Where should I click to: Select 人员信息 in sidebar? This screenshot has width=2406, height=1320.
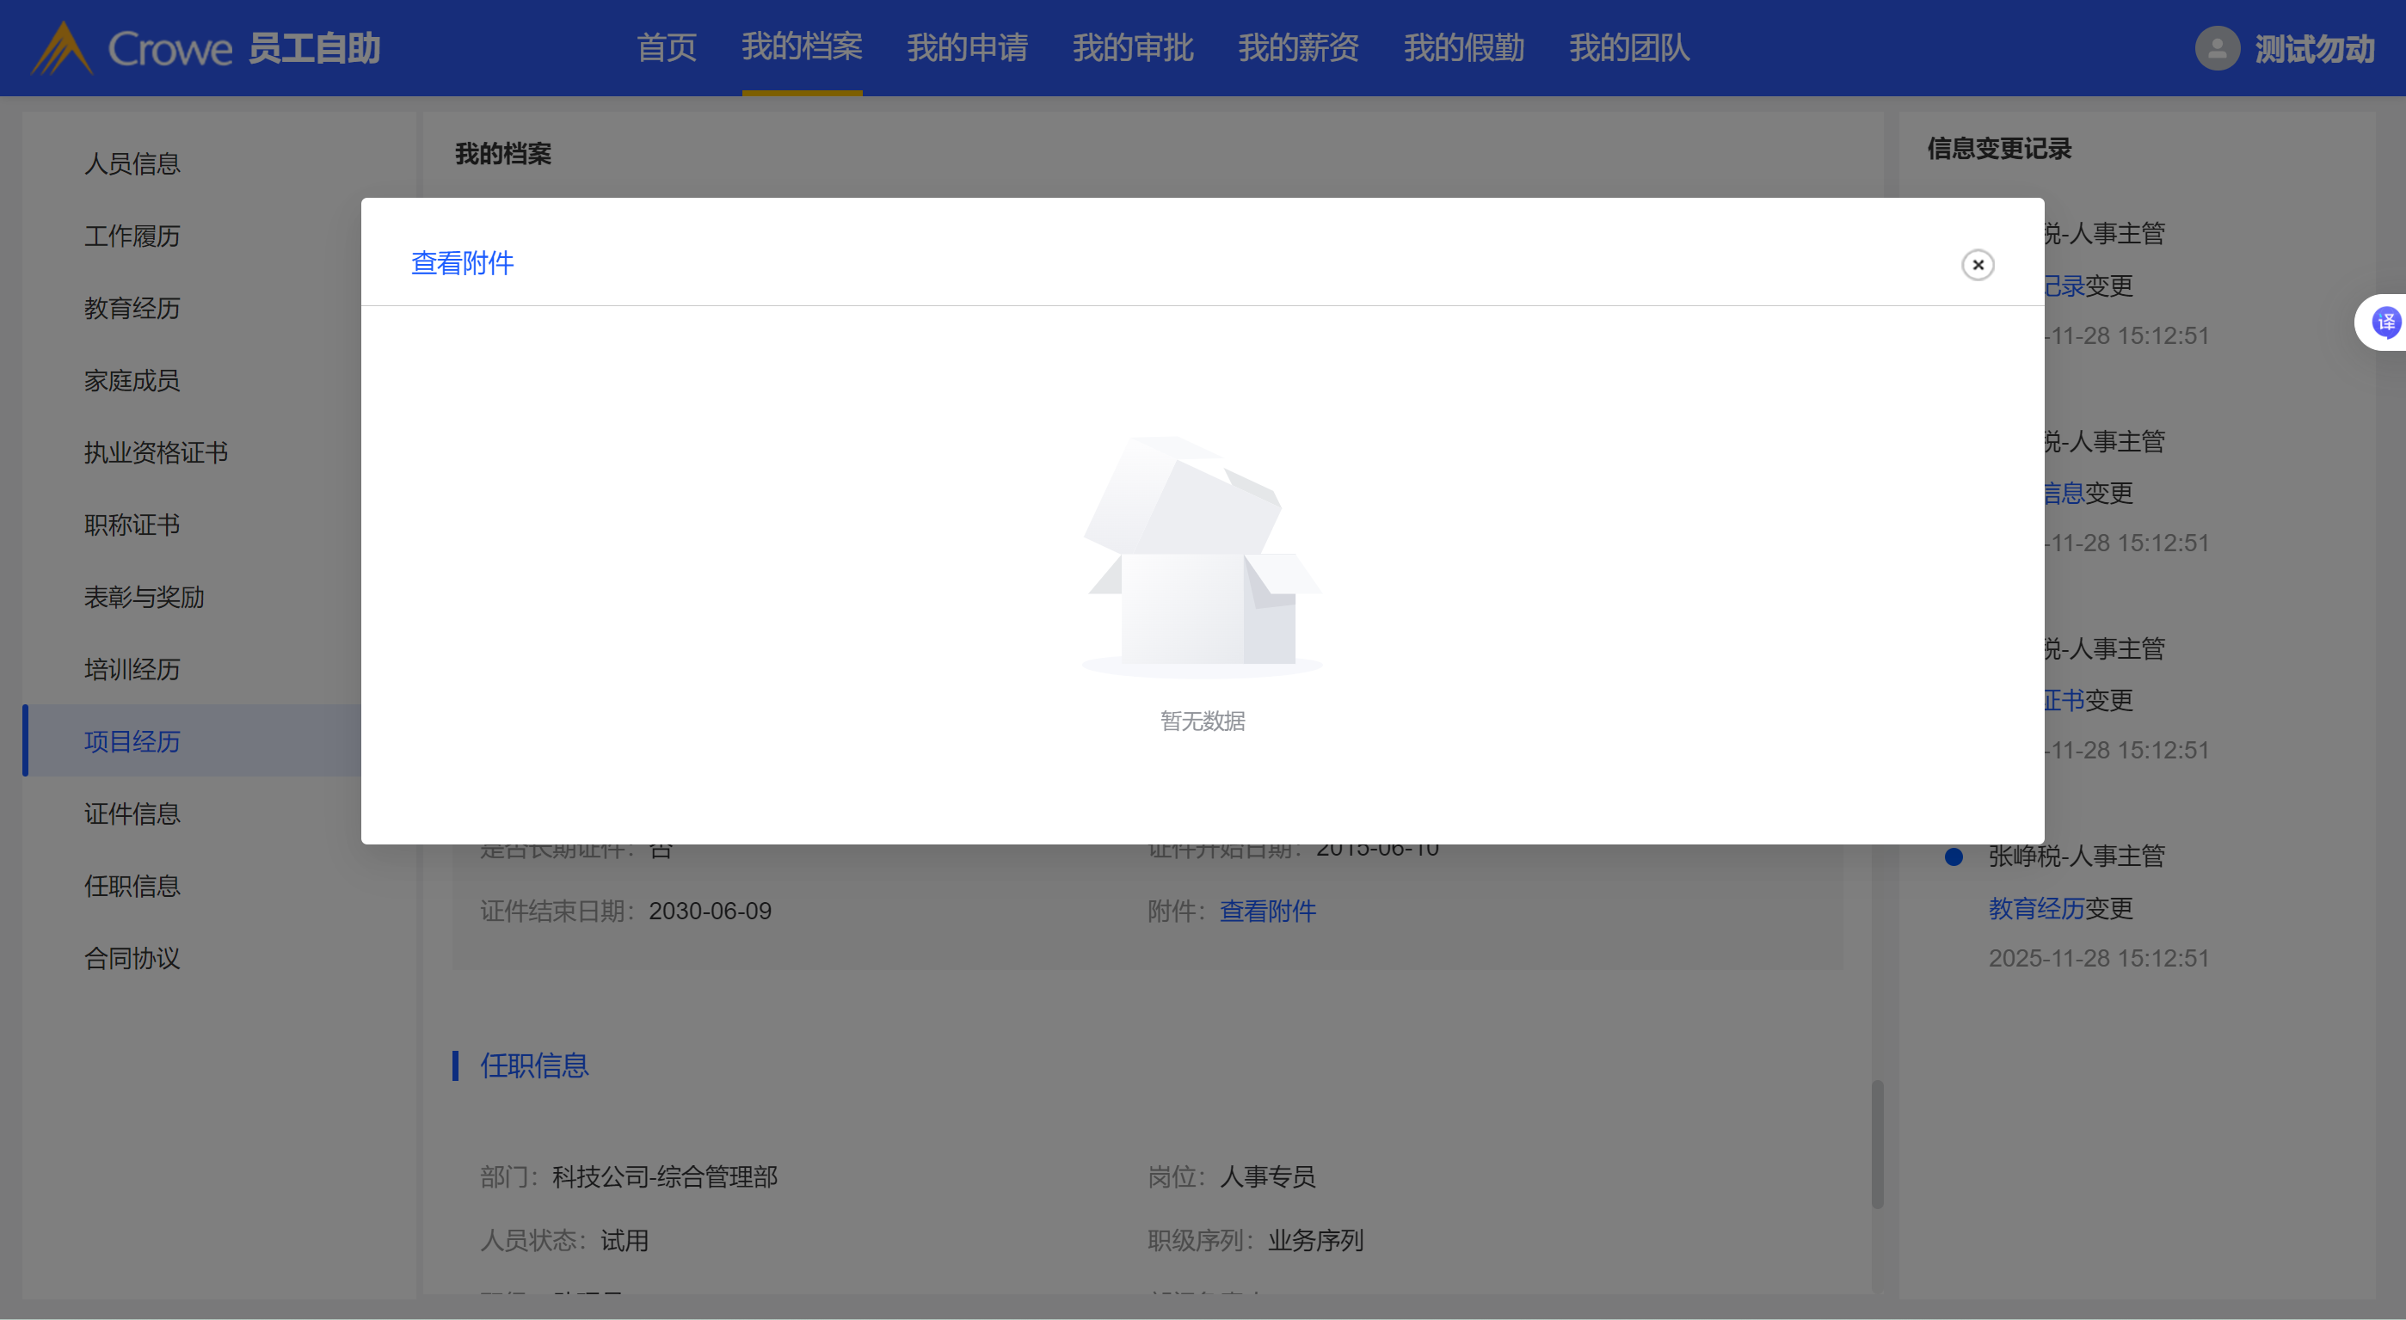pos(132,164)
